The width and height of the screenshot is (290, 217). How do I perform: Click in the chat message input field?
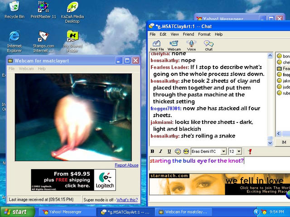[x=219, y=163]
